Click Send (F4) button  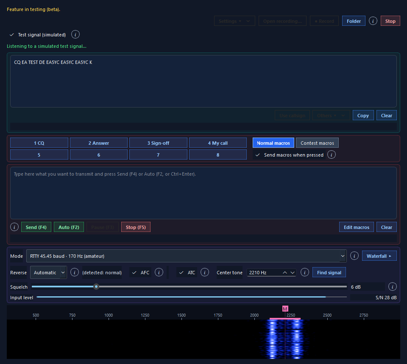[36, 227]
